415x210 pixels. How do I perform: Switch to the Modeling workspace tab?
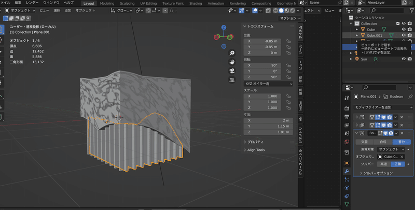107,4
